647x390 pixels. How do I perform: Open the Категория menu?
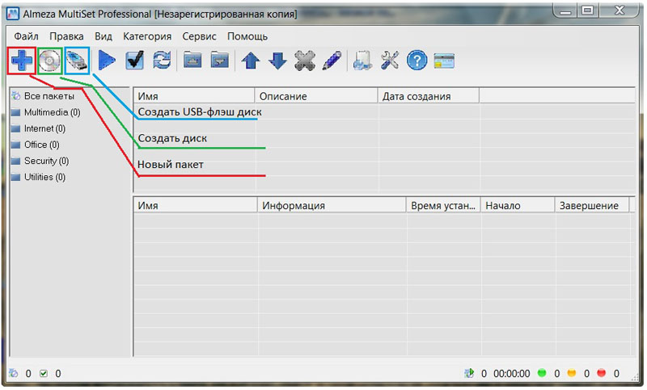147,36
